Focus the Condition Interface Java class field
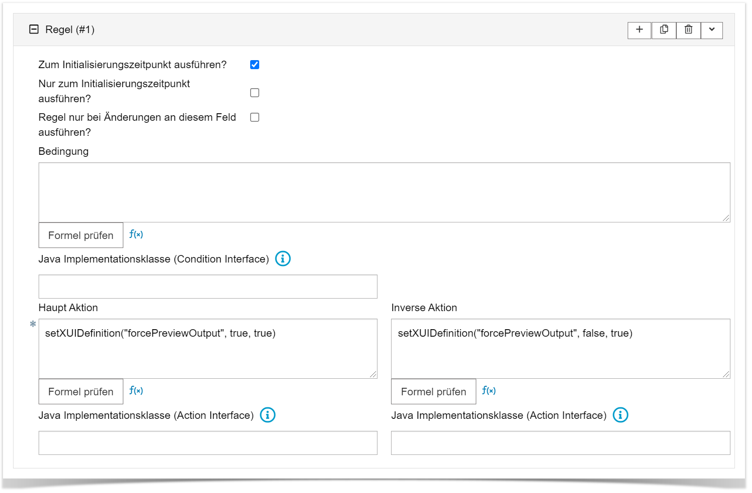752x493 pixels. coord(208,287)
